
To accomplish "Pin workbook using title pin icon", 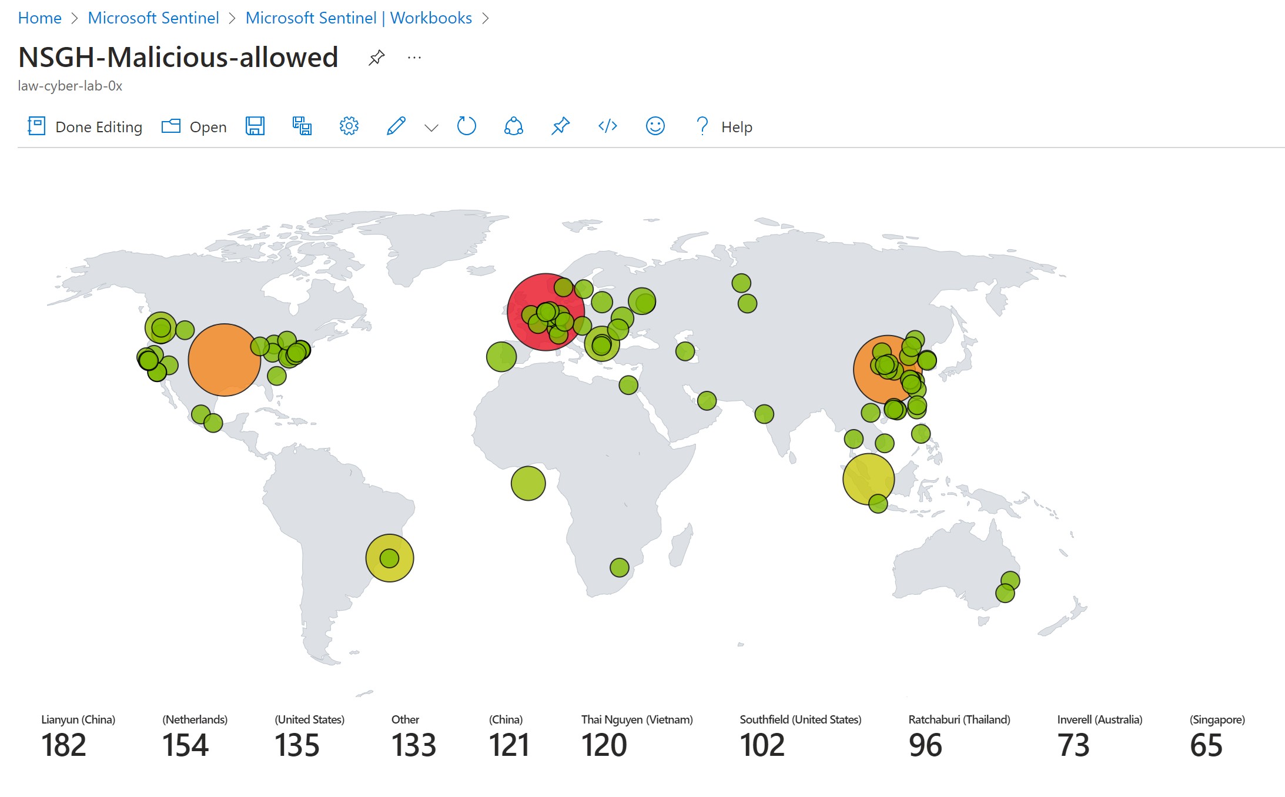I will point(376,58).
